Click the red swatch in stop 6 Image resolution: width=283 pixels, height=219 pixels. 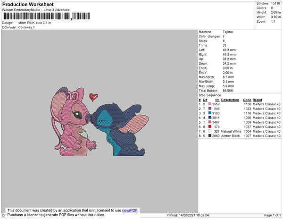(210, 126)
